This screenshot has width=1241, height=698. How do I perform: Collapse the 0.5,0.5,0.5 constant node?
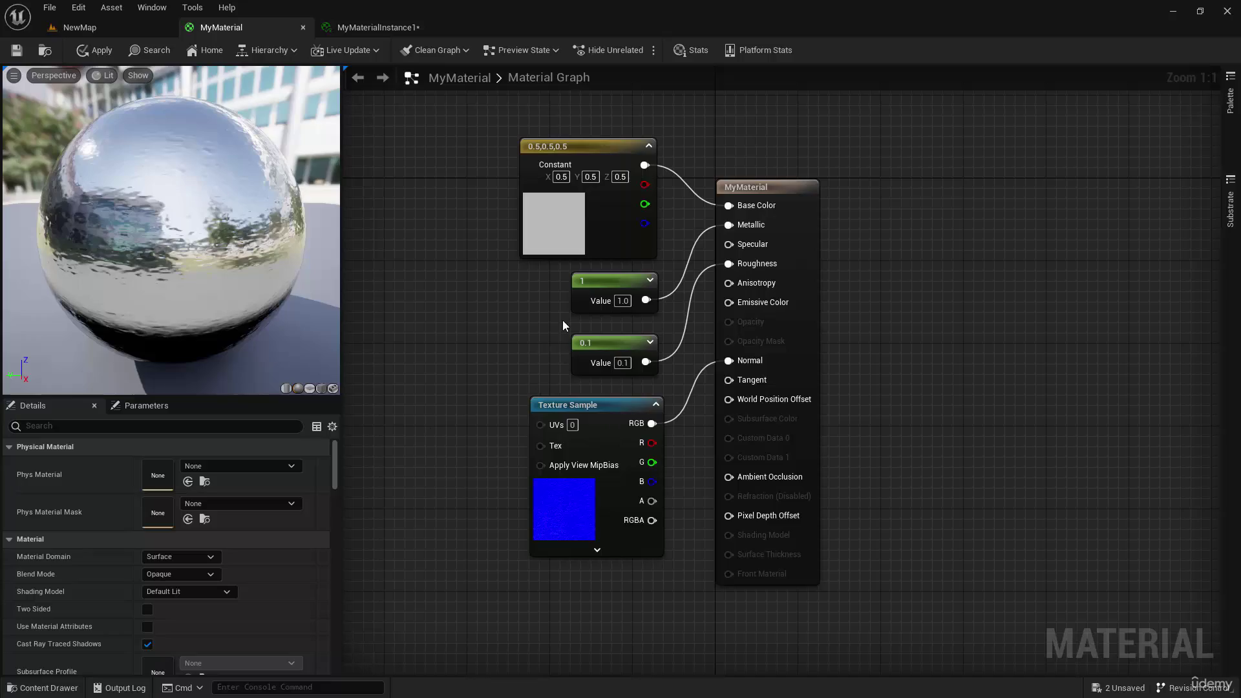pos(649,146)
